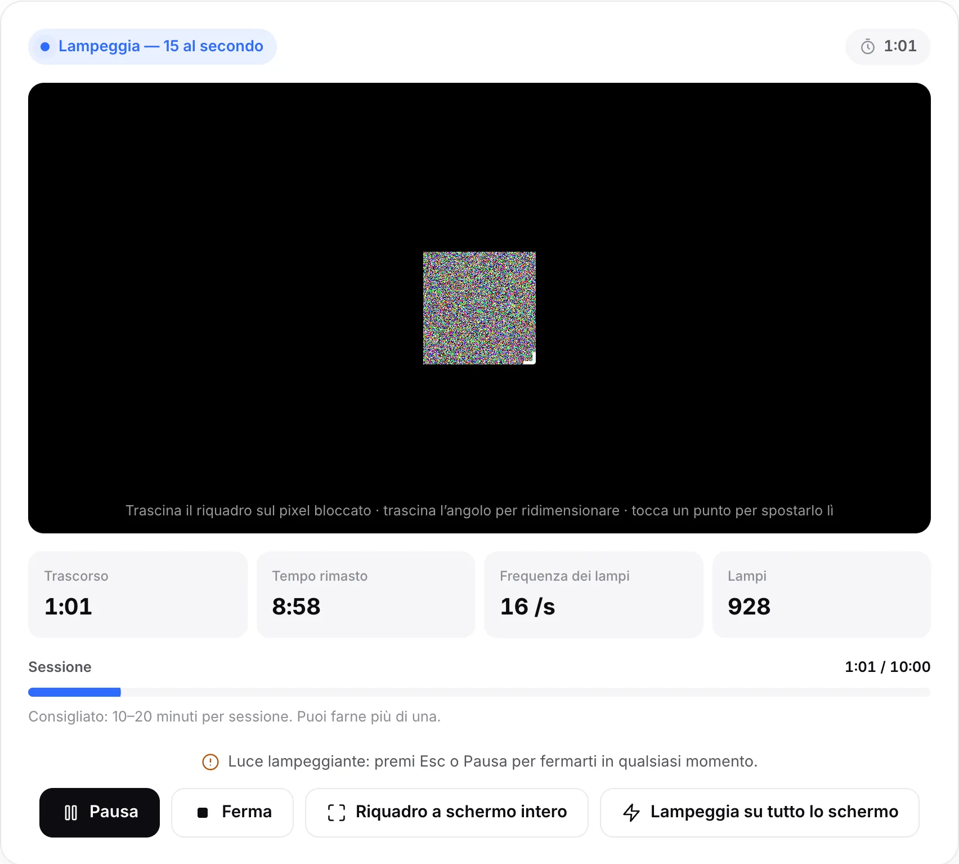The image size is (959, 864).
Task: Click the Tempo rimasto 8:58 card
Action: tap(366, 595)
